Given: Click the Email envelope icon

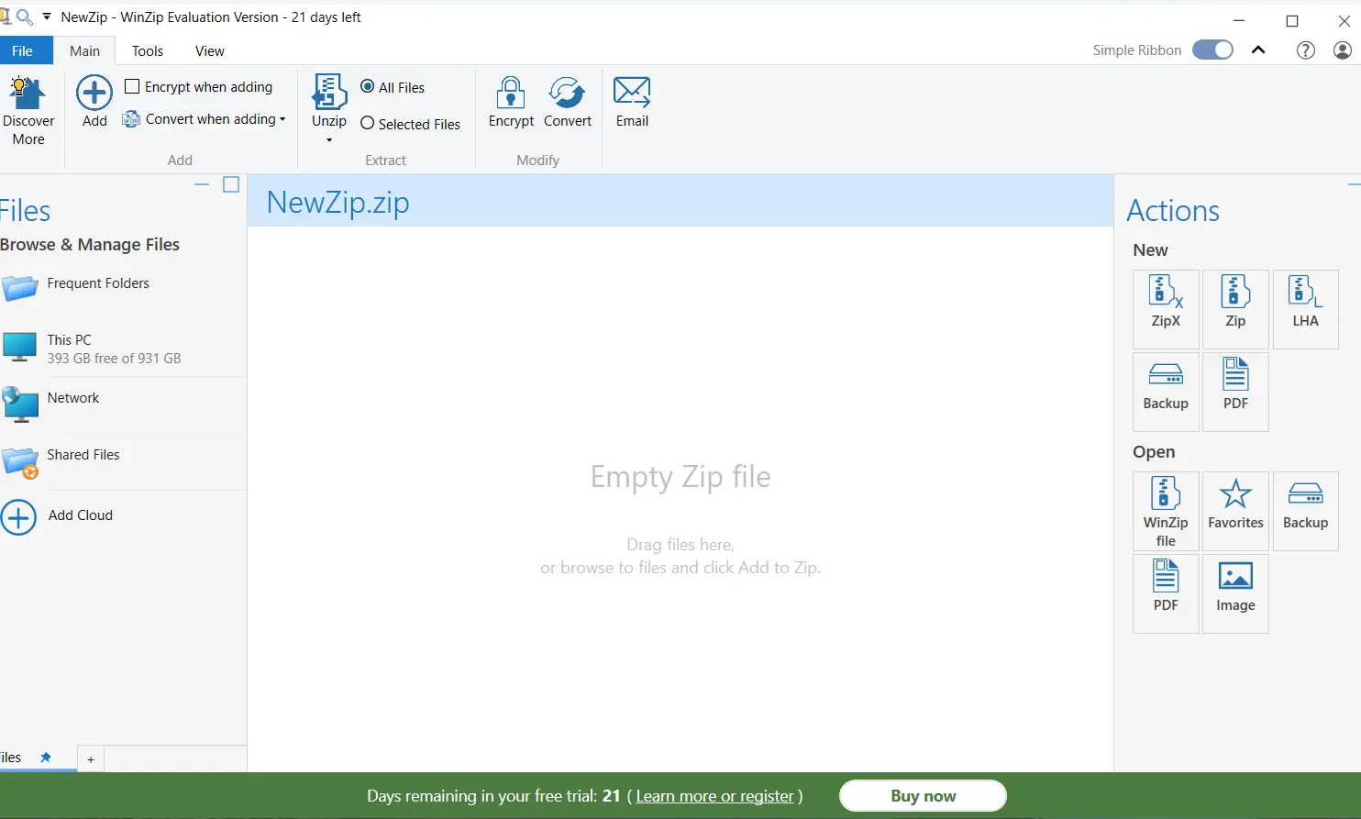Looking at the screenshot, I should 632,92.
